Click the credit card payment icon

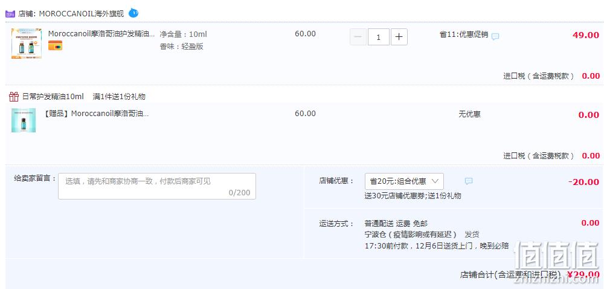pos(55,45)
